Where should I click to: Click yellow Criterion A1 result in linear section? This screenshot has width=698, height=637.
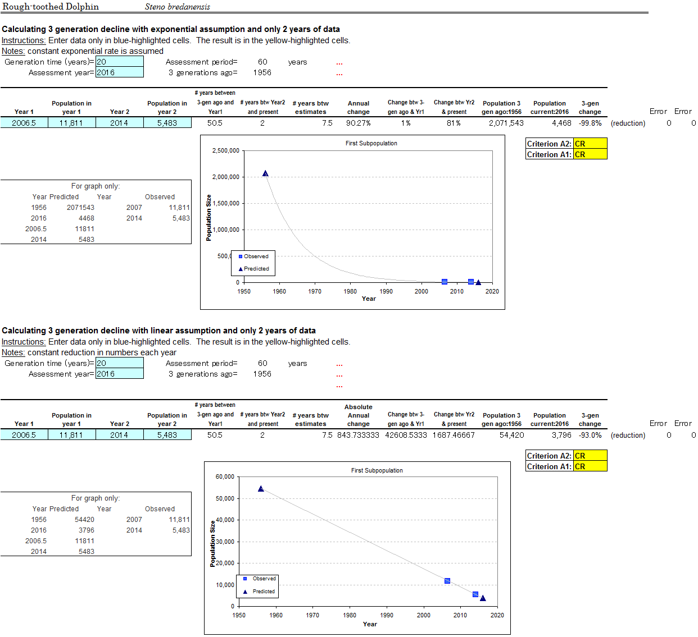[590, 466]
